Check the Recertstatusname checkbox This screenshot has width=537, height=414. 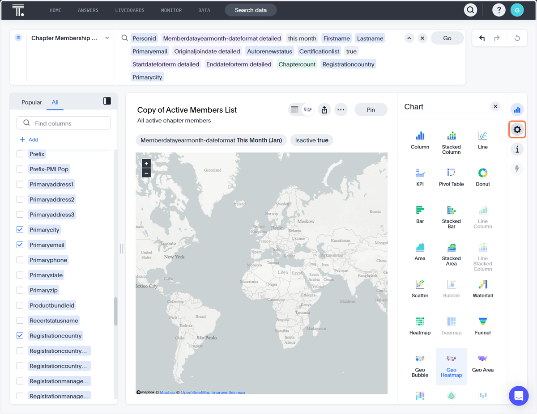20,320
